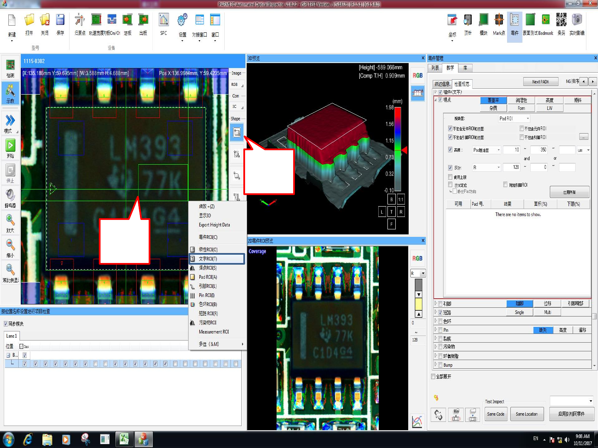Click the 保存 (save) floppy icon
Viewport: 598px width, 448px height.
pyautogui.click(x=60, y=20)
